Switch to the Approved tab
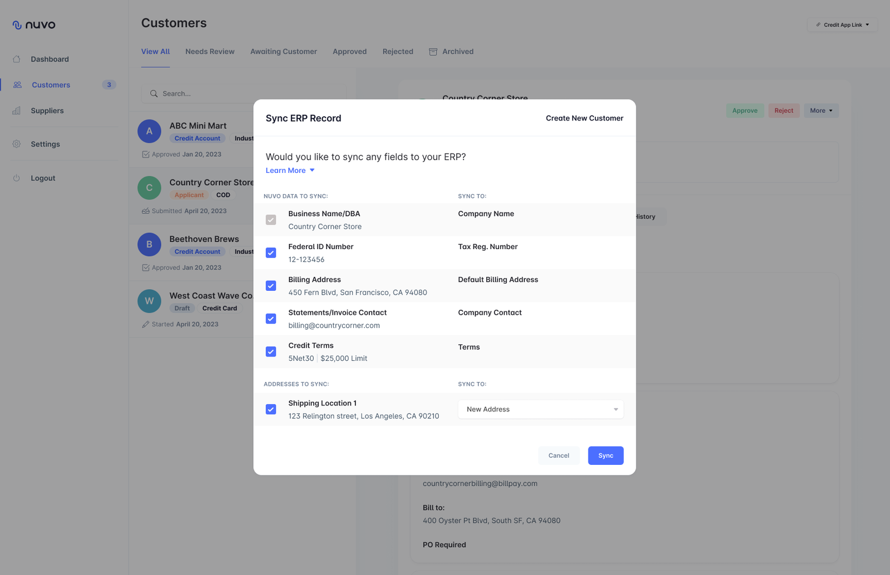The image size is (890, 575). click(350, 52)
